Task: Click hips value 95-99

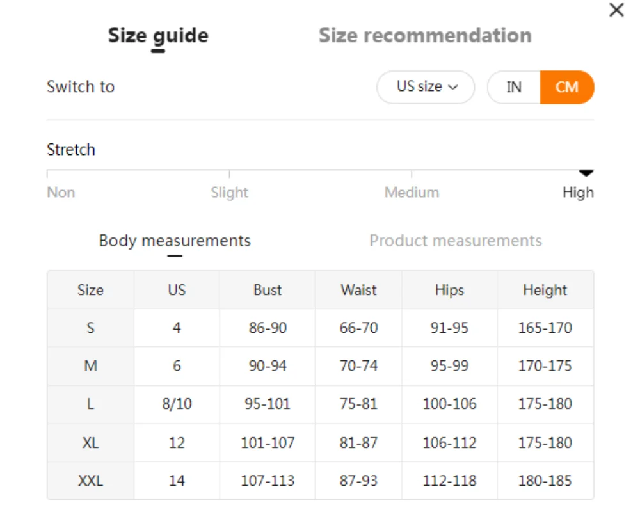Action: click(449, 366)
